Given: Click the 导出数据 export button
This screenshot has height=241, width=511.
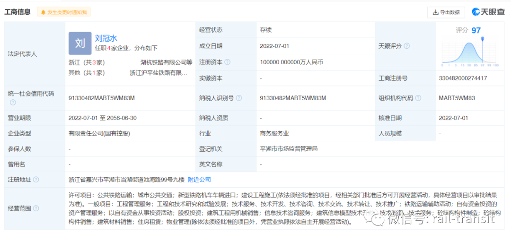Looking at the screenshot, I should click(x=446, y=12).
